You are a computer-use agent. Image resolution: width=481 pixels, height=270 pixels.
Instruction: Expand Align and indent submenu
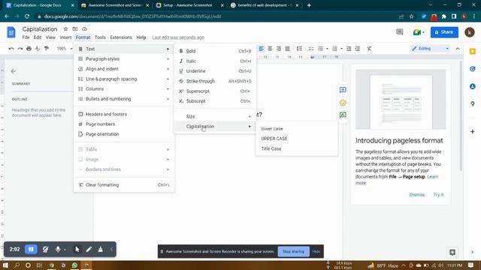click(x=124, y=69)
